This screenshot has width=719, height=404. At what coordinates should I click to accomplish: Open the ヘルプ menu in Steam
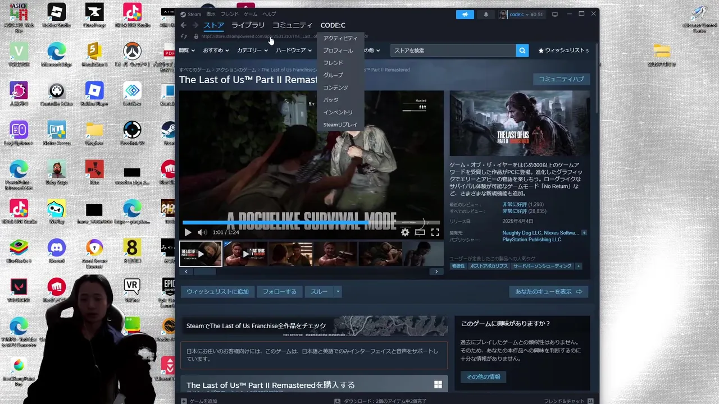pyautogui.click(x=269, y=14)
